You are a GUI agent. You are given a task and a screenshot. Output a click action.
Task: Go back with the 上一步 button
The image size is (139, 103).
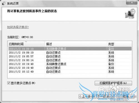[x=87, y=96]
